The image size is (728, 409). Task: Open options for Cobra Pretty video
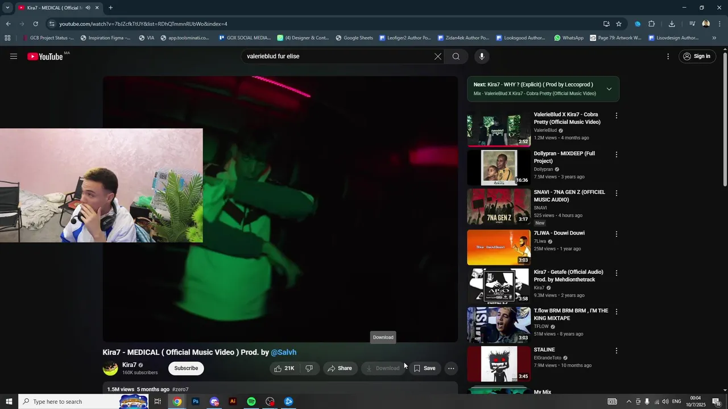[616, 116]
